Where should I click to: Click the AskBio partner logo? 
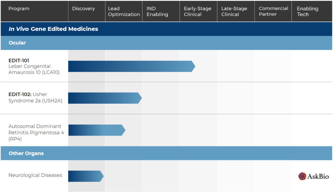coord(313,176)
